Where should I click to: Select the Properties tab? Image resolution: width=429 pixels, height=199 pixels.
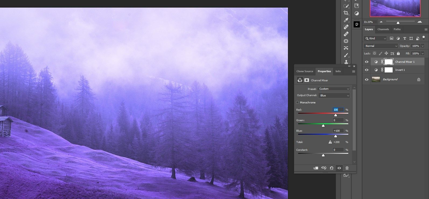(324, 71)
